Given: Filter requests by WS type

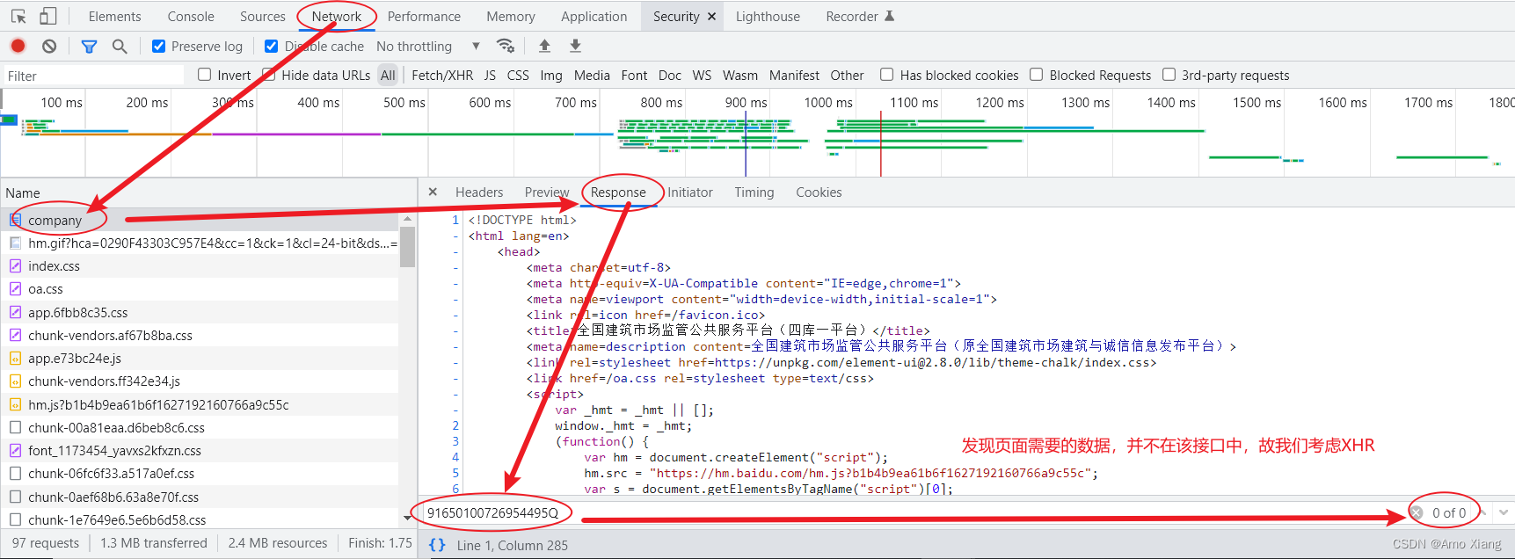Looking at the screenshot, I should [x=702, y=75].
